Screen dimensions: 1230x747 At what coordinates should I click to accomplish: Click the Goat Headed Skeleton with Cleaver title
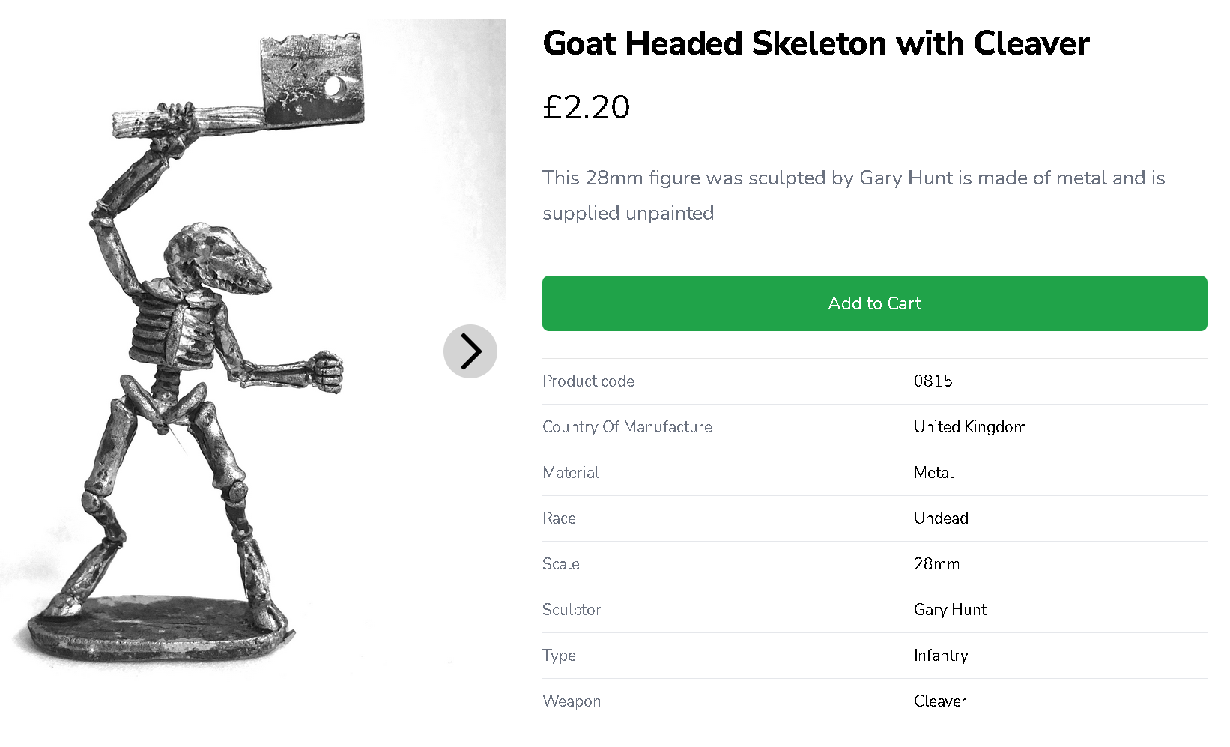(x=816, y=43)
